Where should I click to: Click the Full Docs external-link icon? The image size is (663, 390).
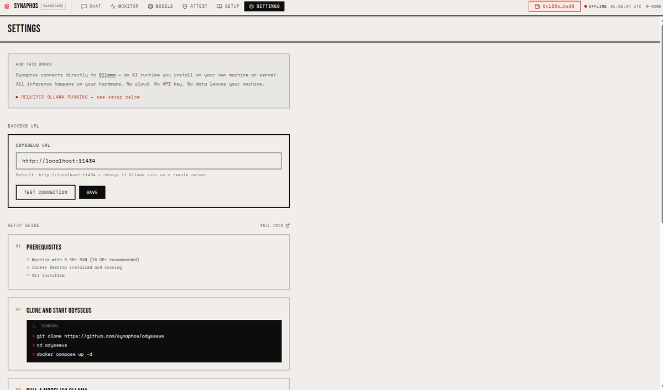(288, 225)
